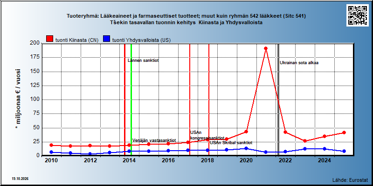Click the 2023 red data point
This screenshot has height=186, width=373.
305,141
